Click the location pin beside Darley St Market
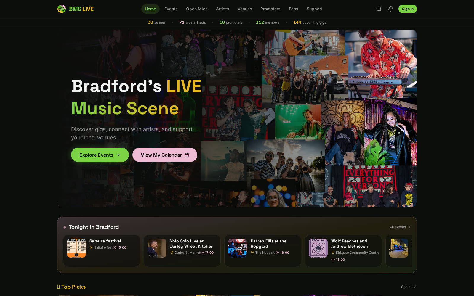Image resolution: width=474 pixels, height=296 pixels. 172,252
